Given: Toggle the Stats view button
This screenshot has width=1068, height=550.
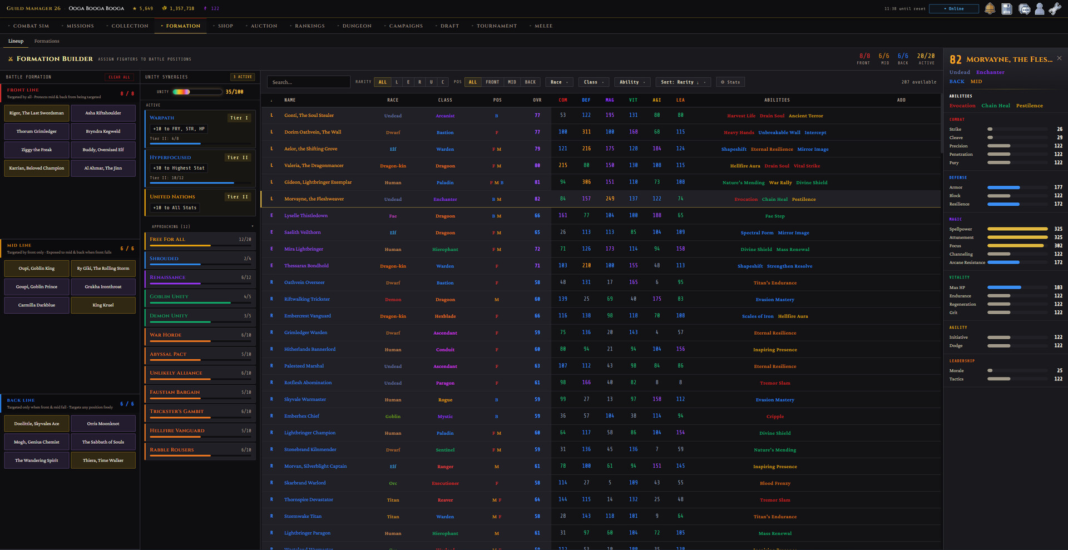Looking at the screenshot, I should [730, 82].
